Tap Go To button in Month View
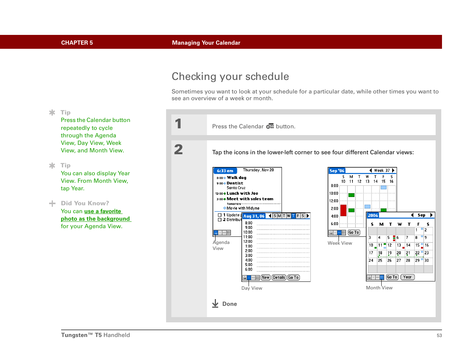 pos(392,277)
